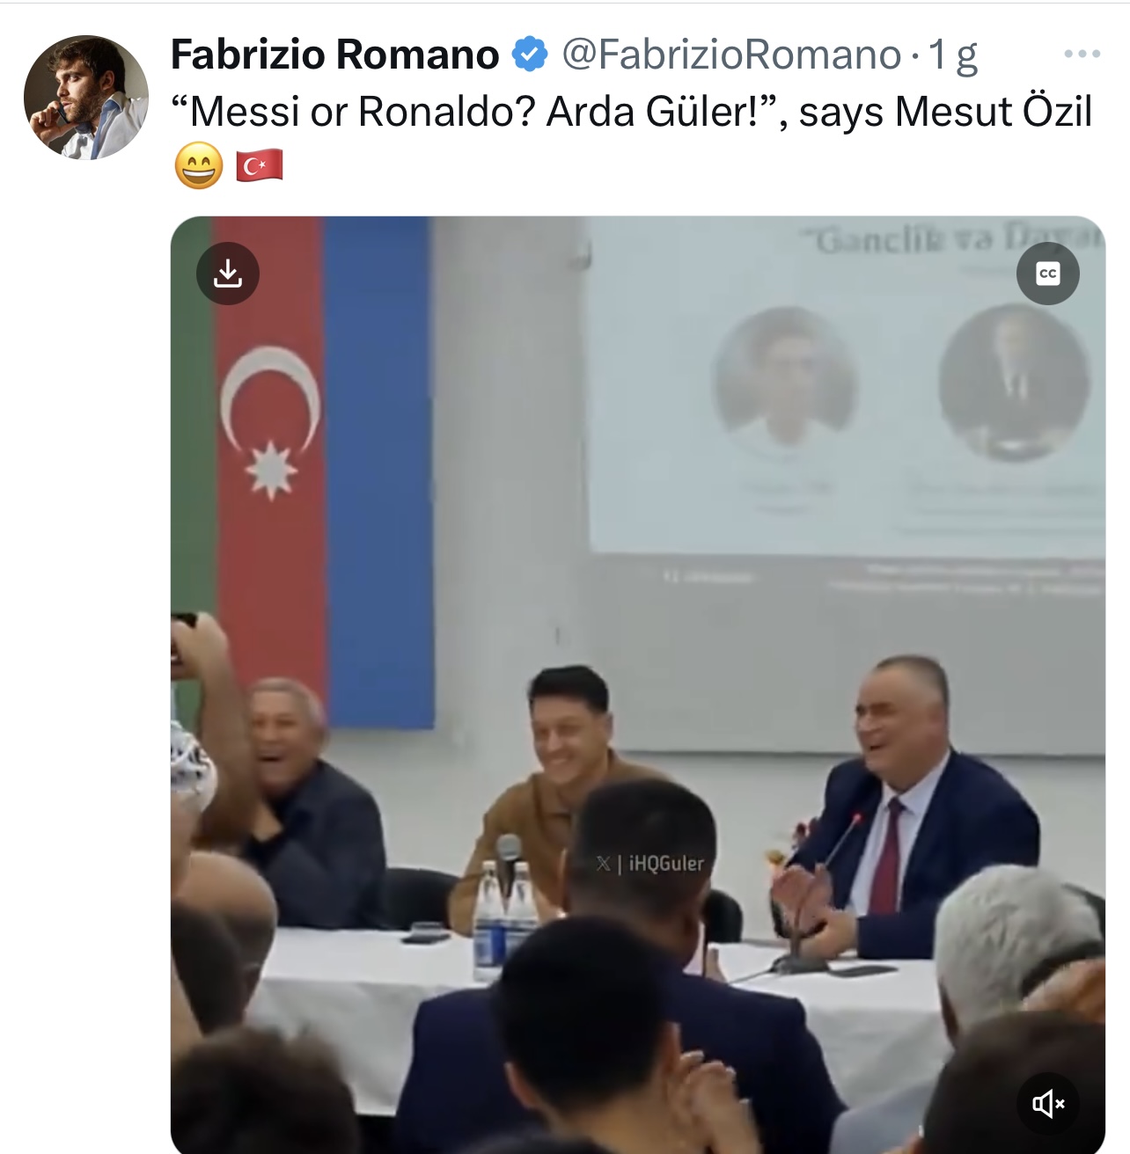The width and height of the screenshot is (1130, 1154).
Task: Click the video download icon
Action: pos(228,274)
